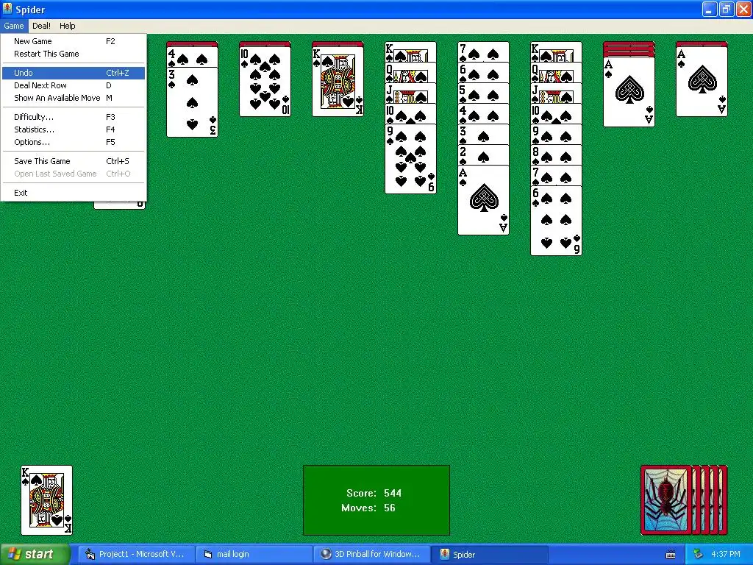
Task: Select the 8 of spades in the long run
Action: coord(556,155)
